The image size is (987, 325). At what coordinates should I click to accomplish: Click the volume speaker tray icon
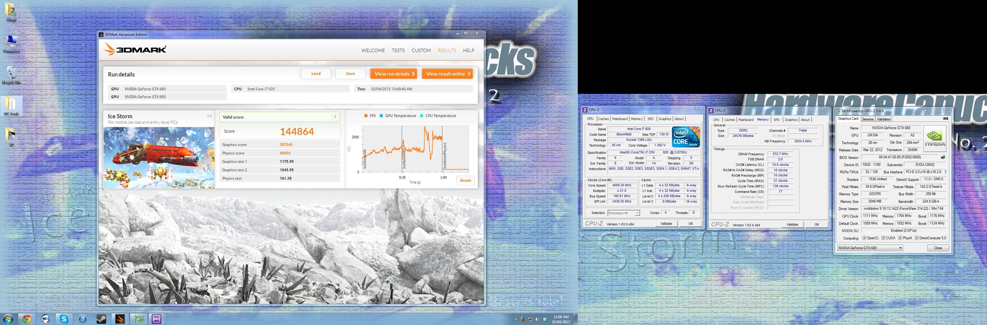click(537, 319)
